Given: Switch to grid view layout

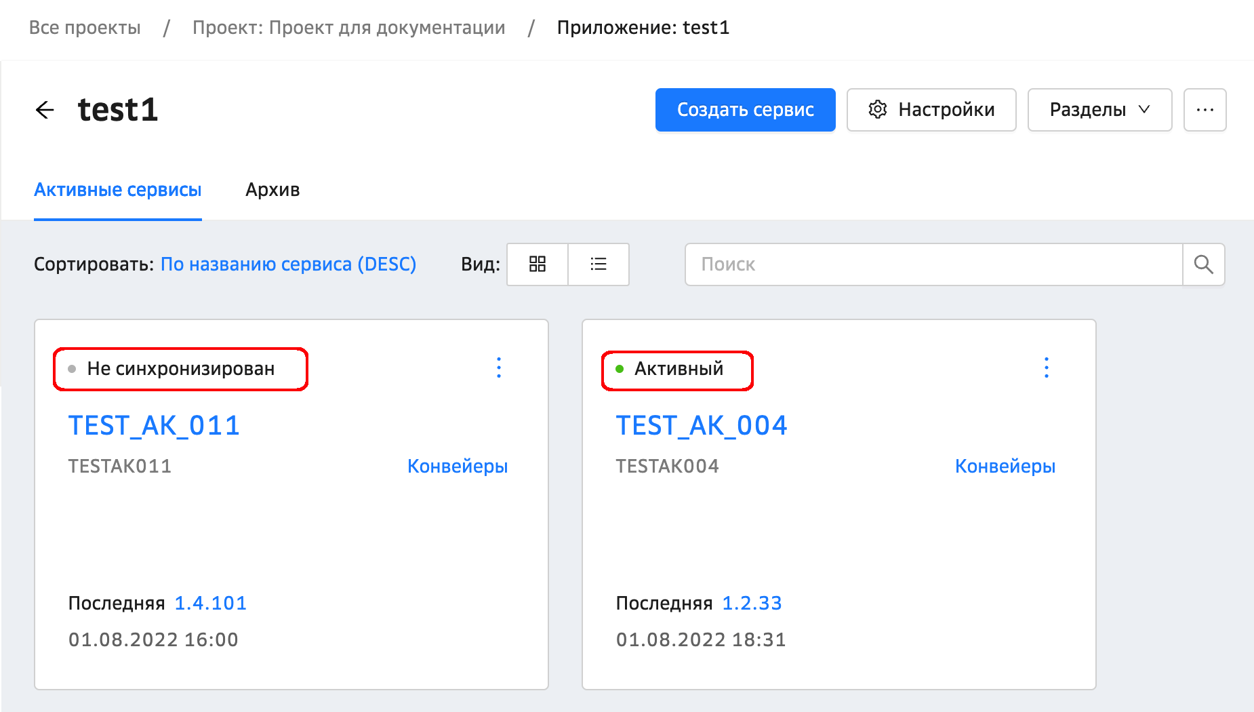Looking at the screenshot, I should pos(538,264).
